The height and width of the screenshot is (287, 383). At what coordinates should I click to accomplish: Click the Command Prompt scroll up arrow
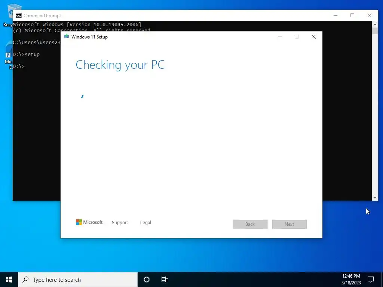pos(375,25)
